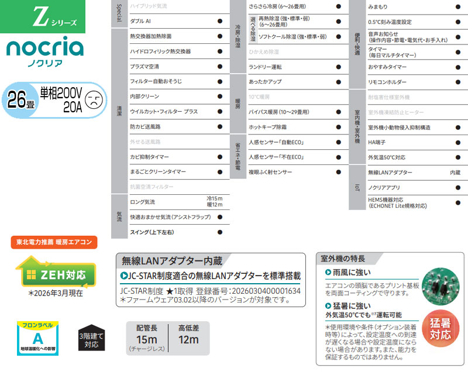The image size is (468, 375).
Task: Click the 無線LANアダプター内蔵 heading
Action: [x=171, y=261]
